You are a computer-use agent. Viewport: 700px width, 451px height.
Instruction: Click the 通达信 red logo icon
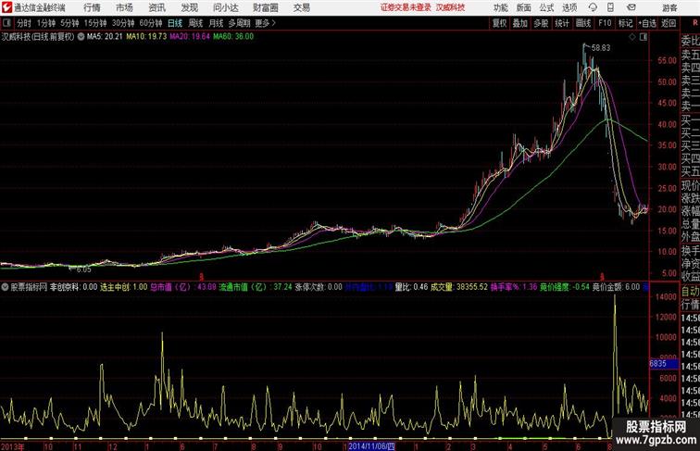coord(6,7)
